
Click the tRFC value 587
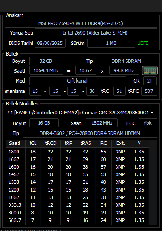click(x=149, y=91)
